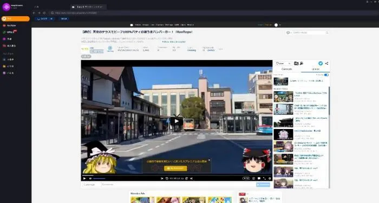This screenshot has height=203, width=379.
Task: Open the user avatar dropdown in niconico header
Action: click(277, 25)
